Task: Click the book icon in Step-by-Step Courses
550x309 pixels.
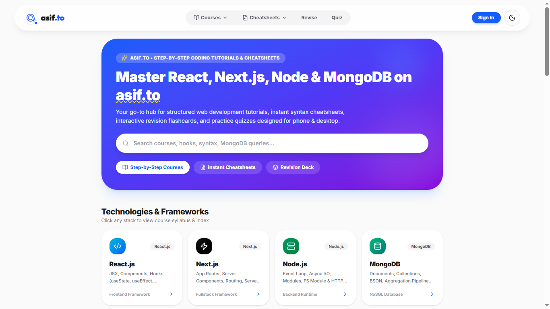Action: (x=125, y=167)
